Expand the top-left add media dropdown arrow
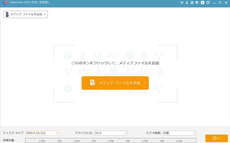The width and height of the screenshot is (230, 143). 45,14
